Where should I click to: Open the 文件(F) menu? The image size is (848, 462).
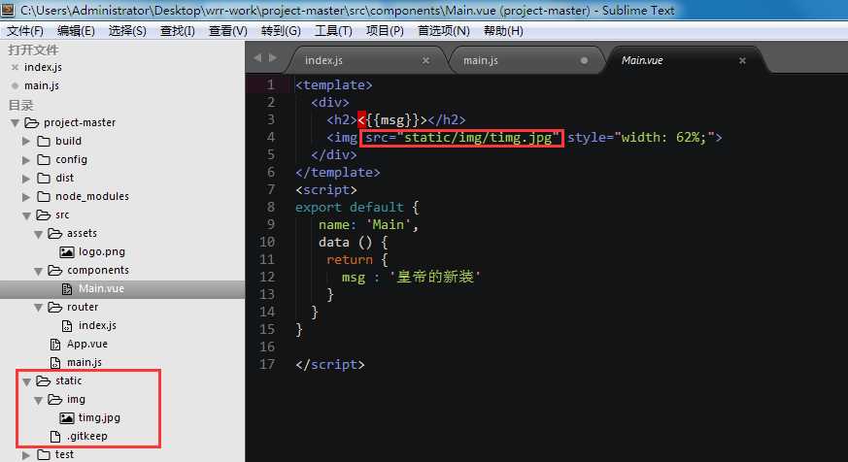coord(25,31)
